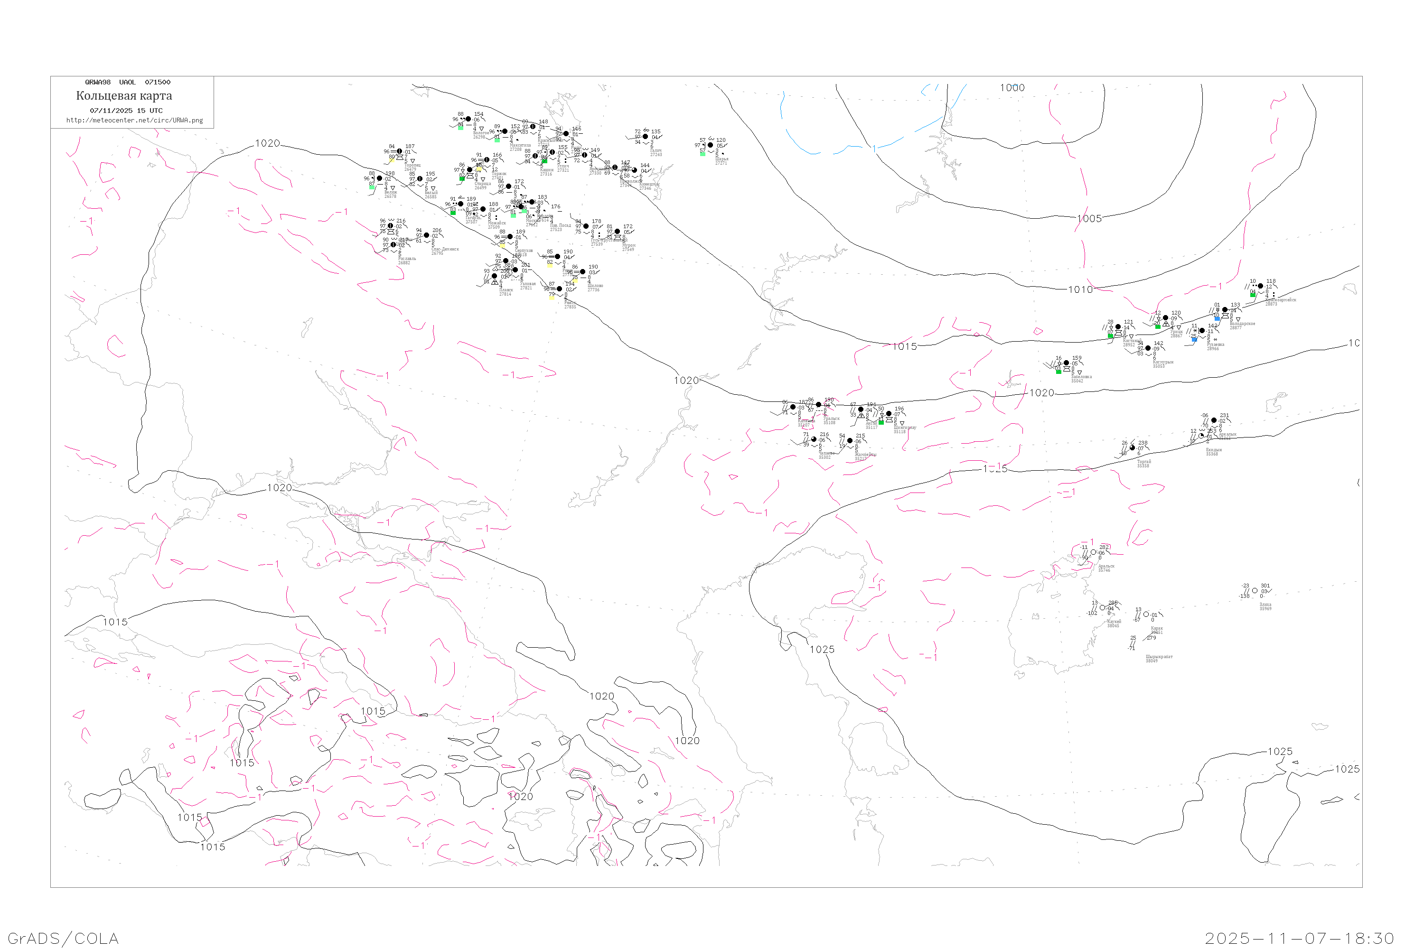Click the green square at Шарья station
This screenshot has height=949, width=1424.
click(703, 154)
